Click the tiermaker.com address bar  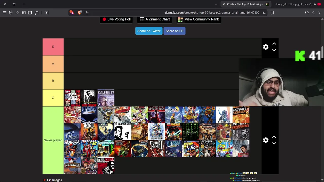click(x=212, y=13)
